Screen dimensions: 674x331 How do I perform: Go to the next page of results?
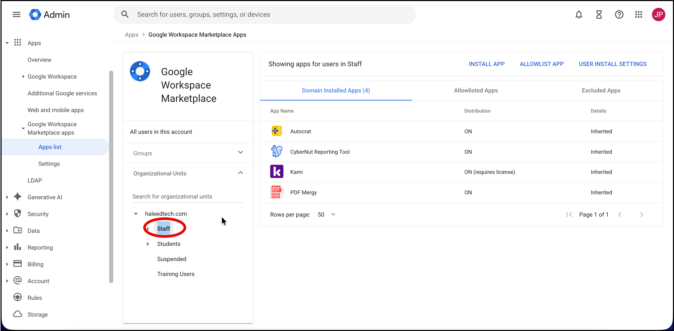point(641,215)
